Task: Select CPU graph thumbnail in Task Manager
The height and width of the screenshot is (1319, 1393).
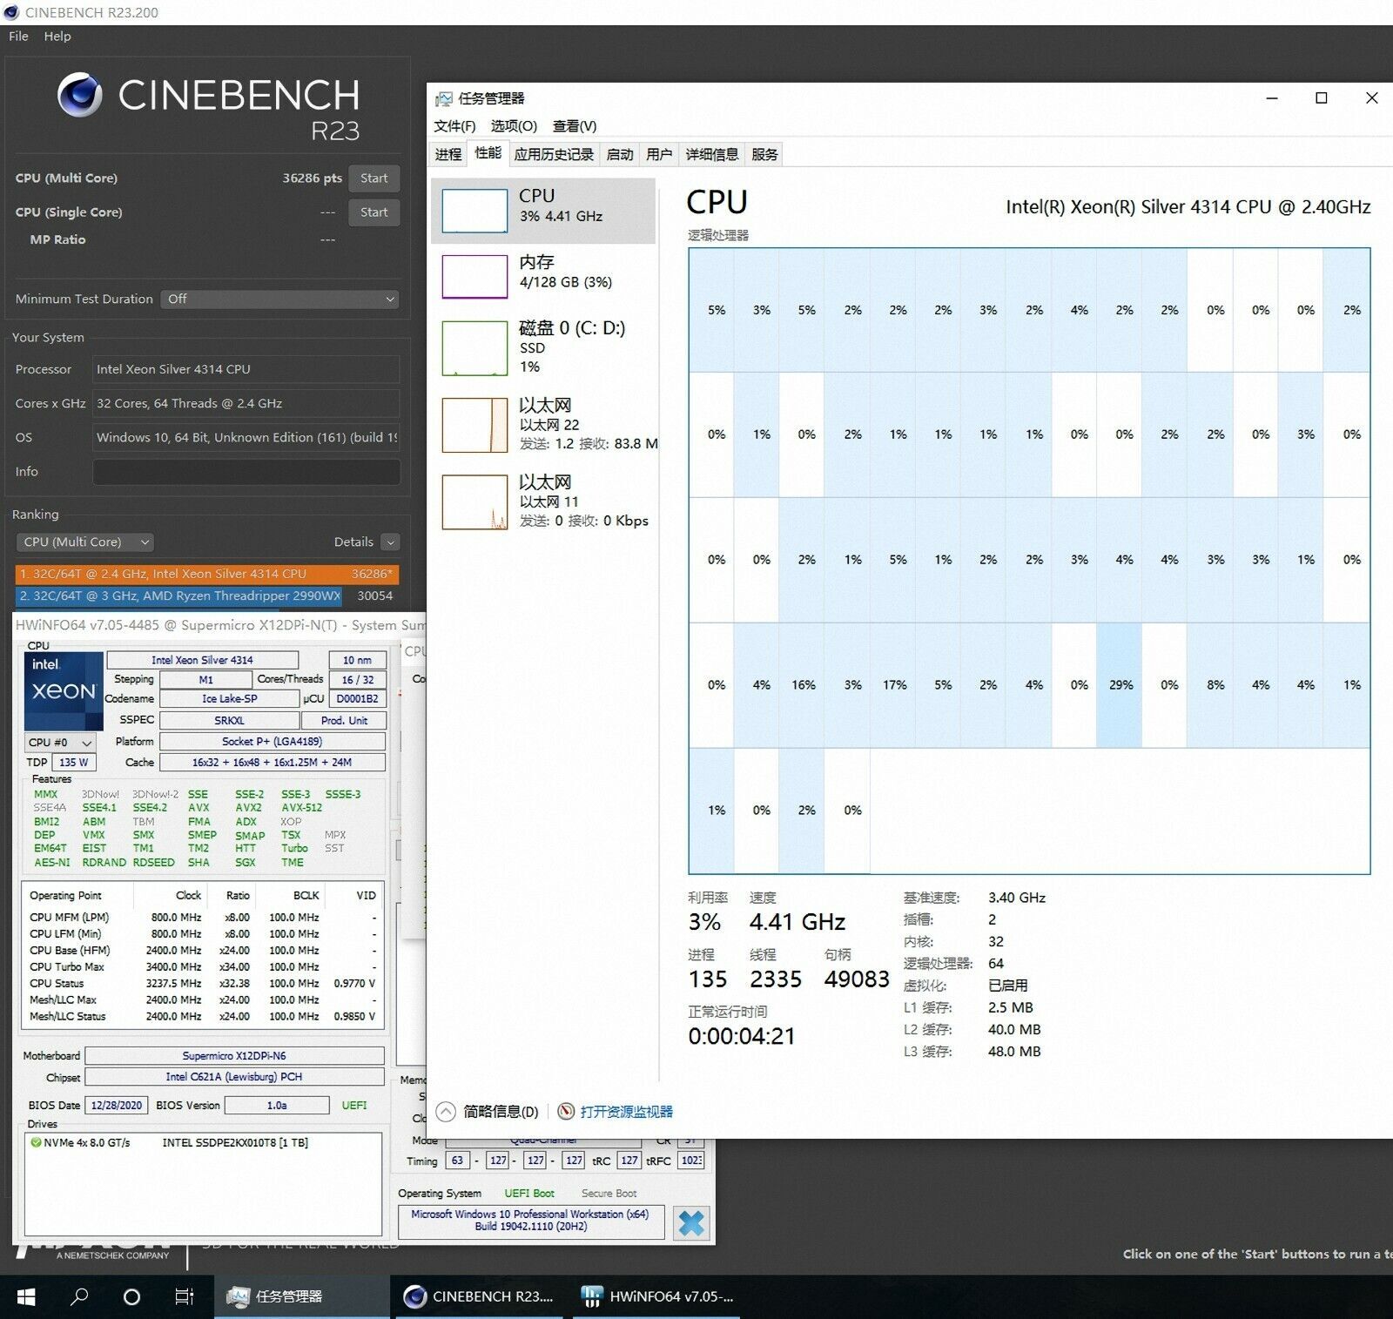Action: 474,211
